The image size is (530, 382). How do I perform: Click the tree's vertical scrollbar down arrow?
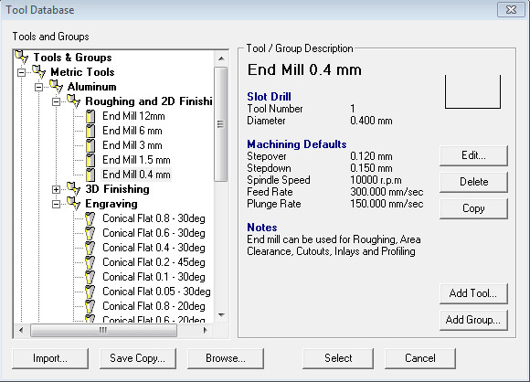coord(221,315)
